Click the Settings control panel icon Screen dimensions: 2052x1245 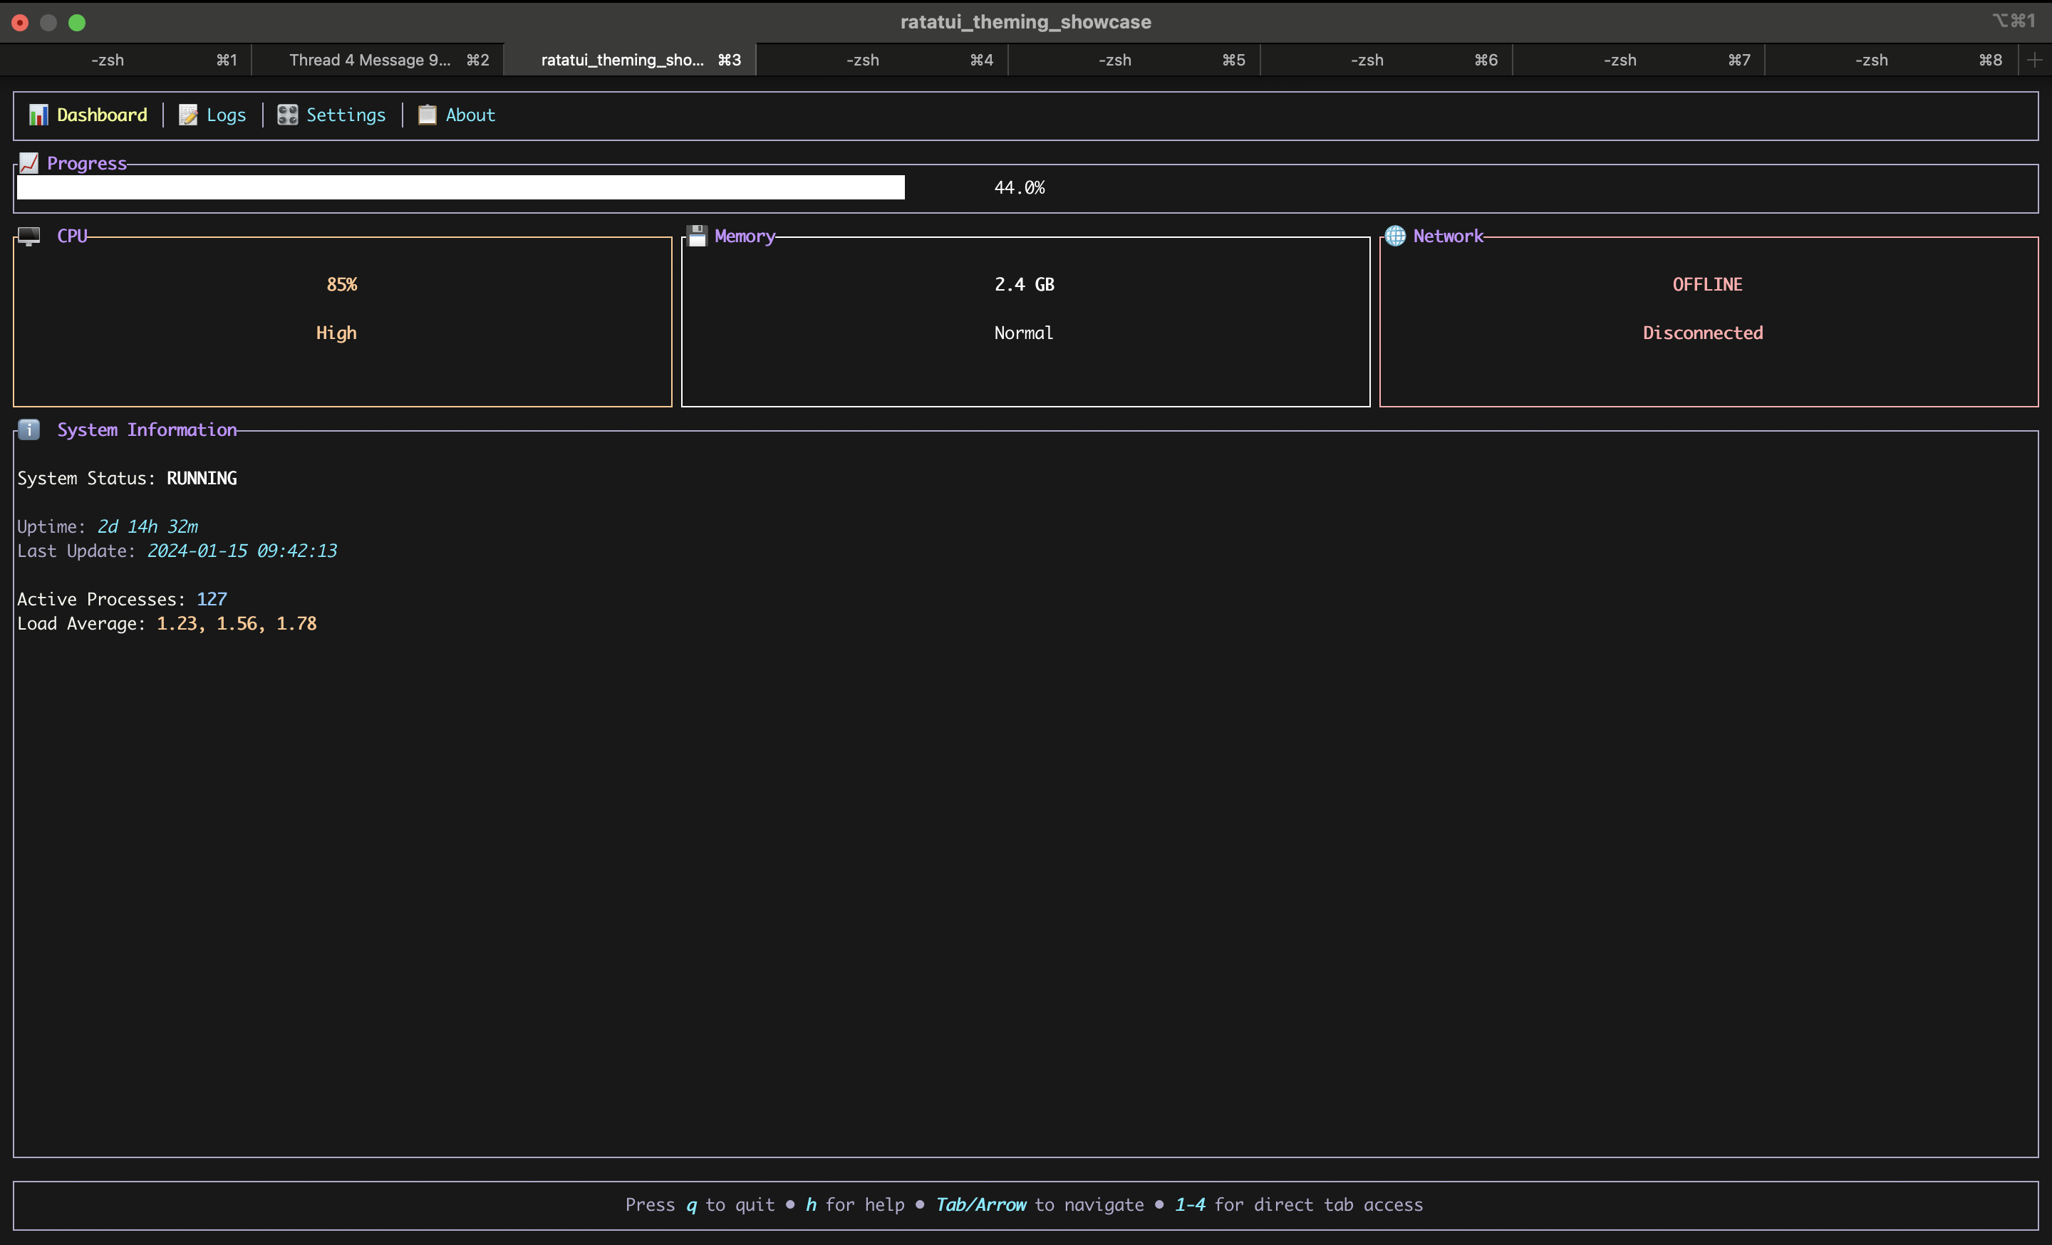click(287, 115)
